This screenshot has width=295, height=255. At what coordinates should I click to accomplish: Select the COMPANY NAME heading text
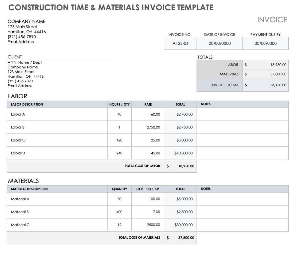pyautogui.click(x=26, y=21)
